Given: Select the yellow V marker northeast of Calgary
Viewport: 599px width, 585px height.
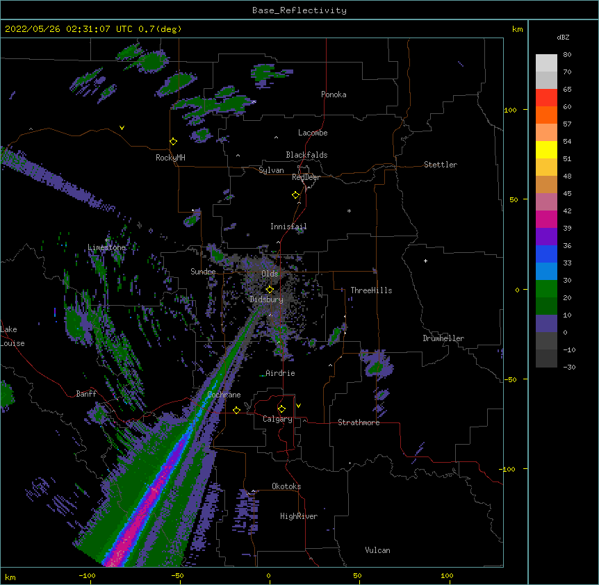Looking at the screenshot, I should pos(298,406).
